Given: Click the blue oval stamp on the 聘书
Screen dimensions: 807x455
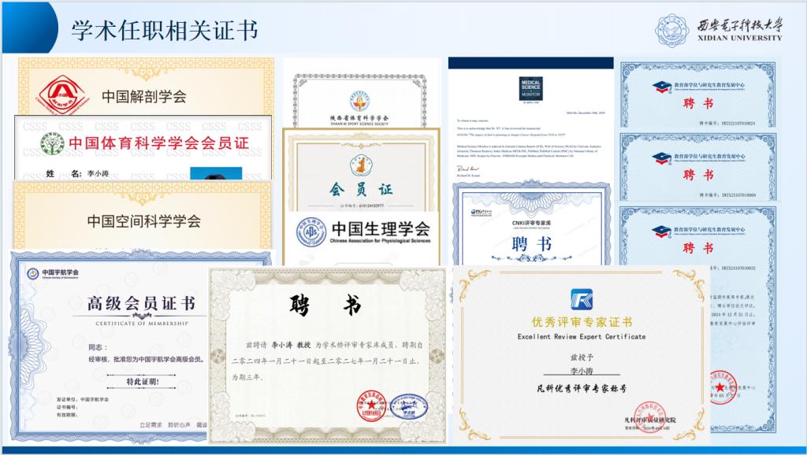Looking at the screenshot, I should coord(409,407).
